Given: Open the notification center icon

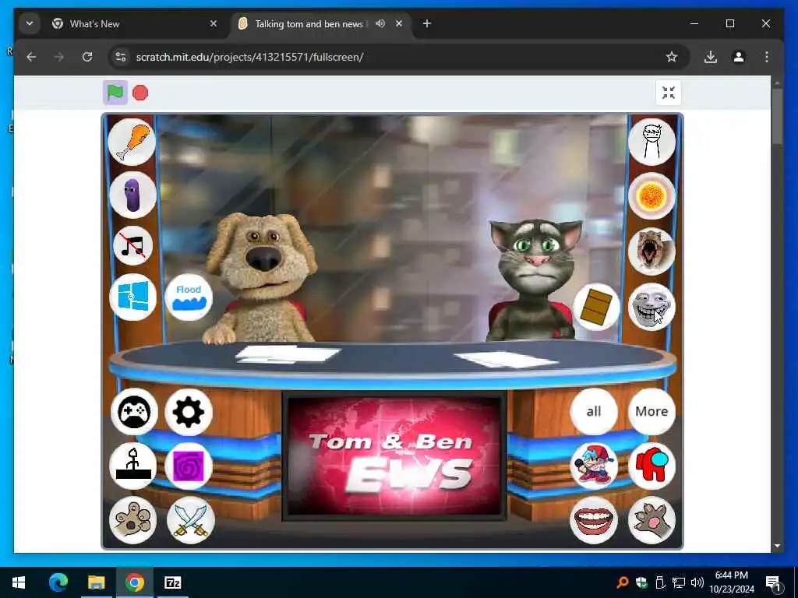Looking at the screenshot, I should [x=774, y=582].
